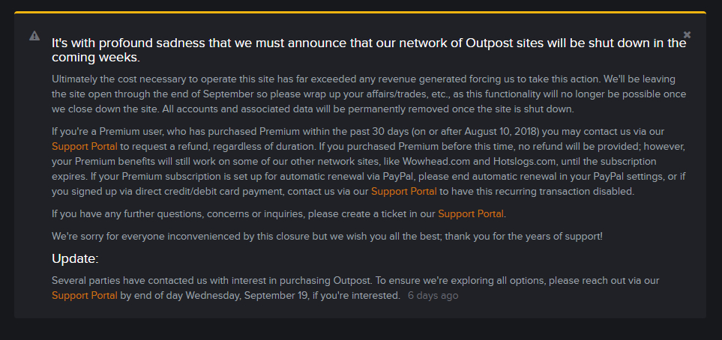This screenshot has width=722, height=340.
Task: Click the Outpost shutdown announcement headline
Action: pos(369,50)
